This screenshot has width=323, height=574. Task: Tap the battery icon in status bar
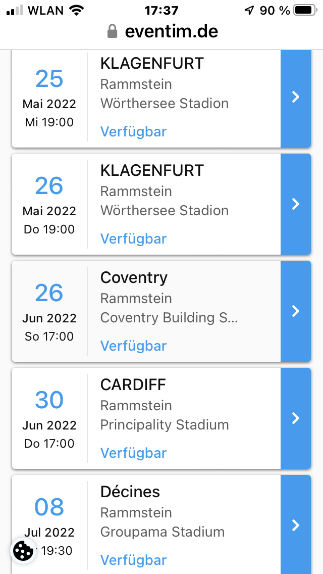[x=304, y=10]
